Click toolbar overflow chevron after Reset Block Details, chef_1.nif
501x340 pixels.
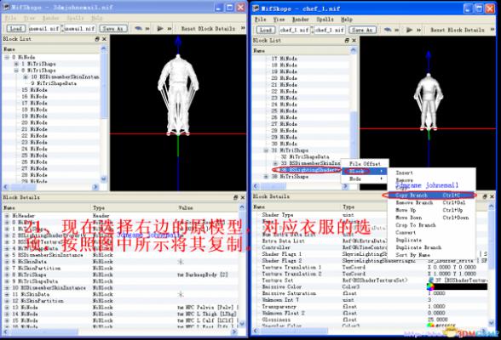pyautogui.click(x=492, y=30)
